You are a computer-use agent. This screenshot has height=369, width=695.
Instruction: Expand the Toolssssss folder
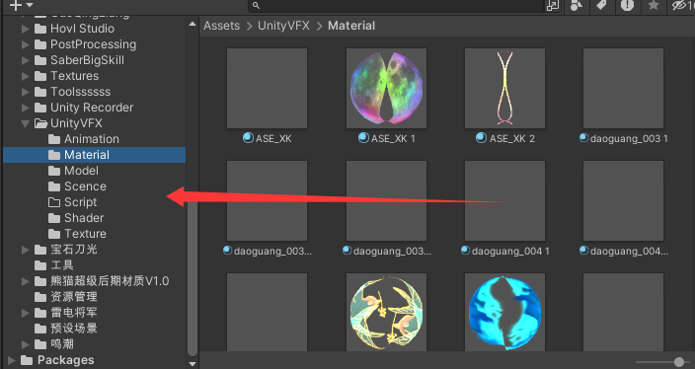click(26, 92)
